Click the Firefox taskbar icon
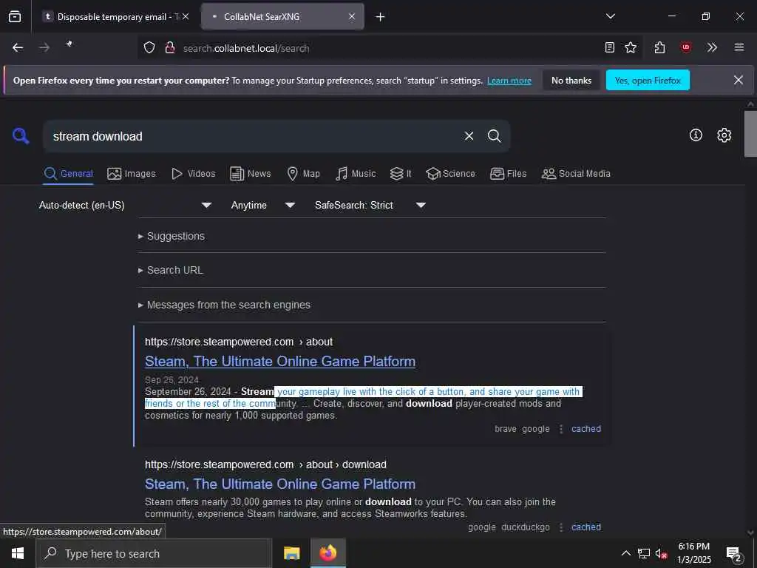Viewport: 757px width, 568px height. (327, 553)
